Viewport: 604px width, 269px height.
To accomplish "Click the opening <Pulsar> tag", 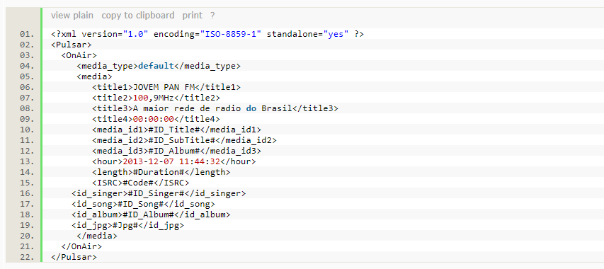I will [72, 45].
